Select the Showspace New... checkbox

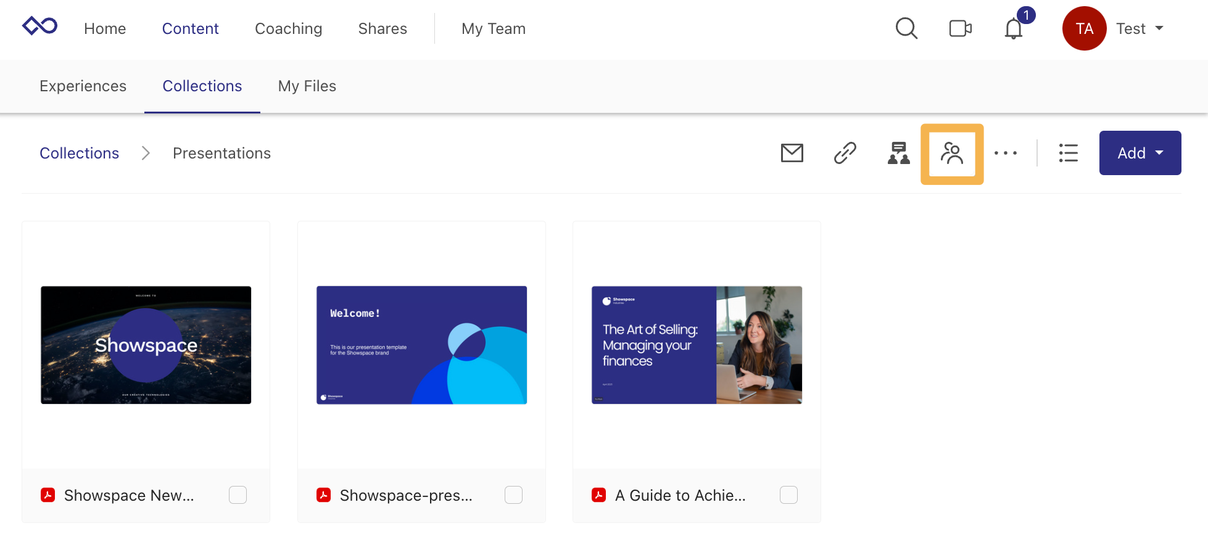tap(238, 495)
